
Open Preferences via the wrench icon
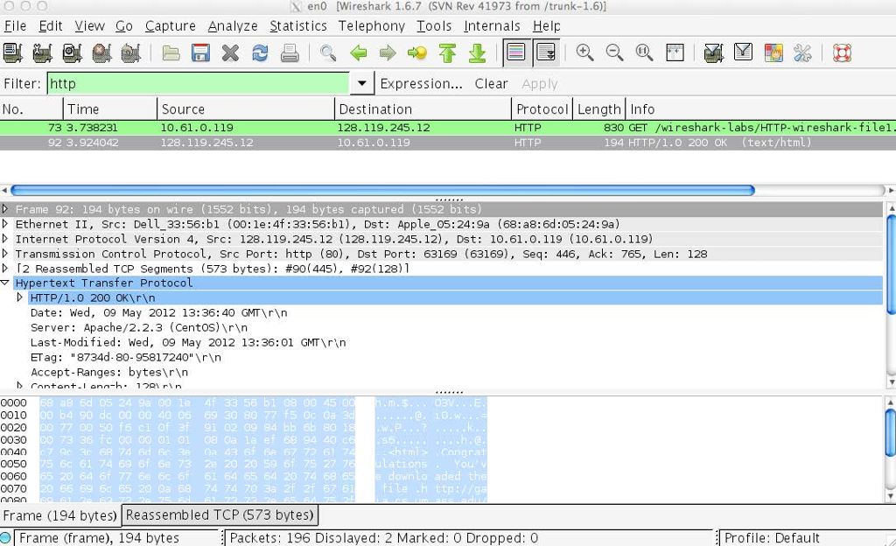click(802, 52)
